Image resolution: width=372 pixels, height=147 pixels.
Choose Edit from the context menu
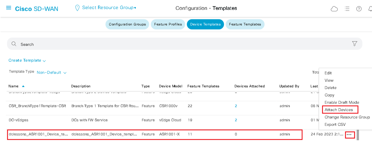(328, 73)
